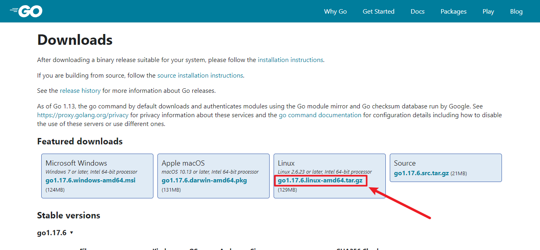Click the Linux card title
This screenshot has height=250, width=540.
point(286,163)
